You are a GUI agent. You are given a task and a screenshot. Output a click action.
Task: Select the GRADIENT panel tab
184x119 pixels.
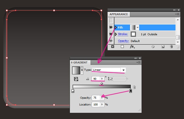pyautogui.click(x=80, y=63)
